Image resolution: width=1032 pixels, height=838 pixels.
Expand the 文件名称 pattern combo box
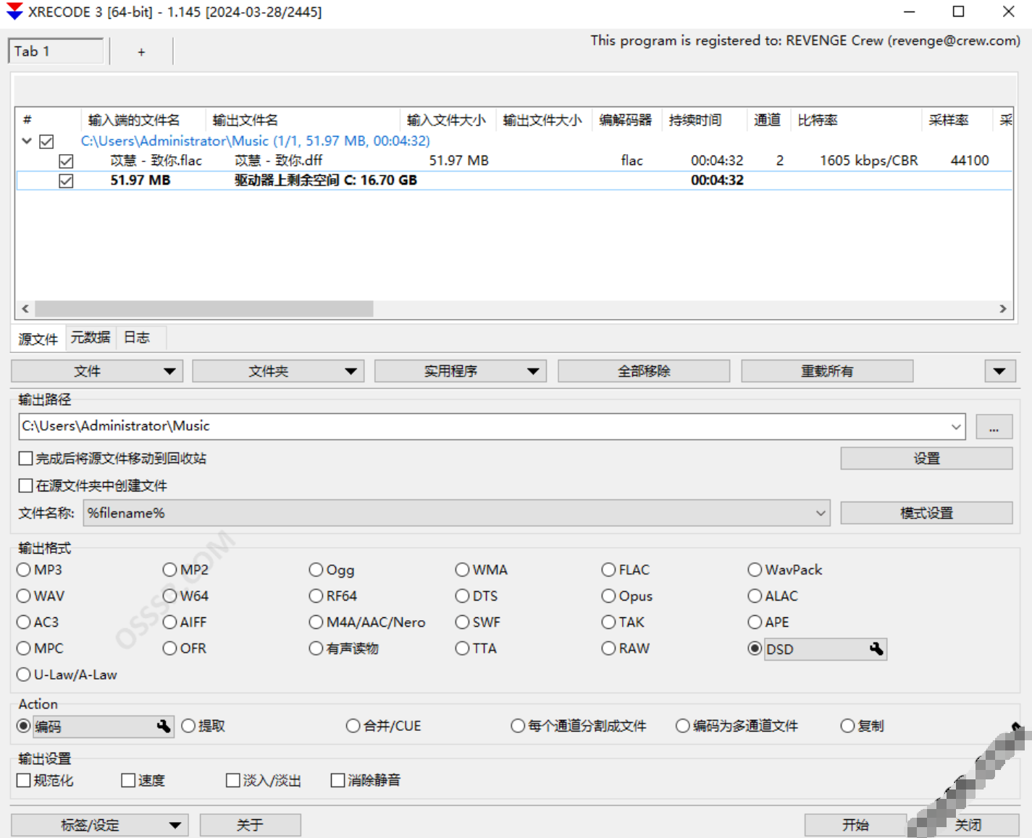click(820, 513)
